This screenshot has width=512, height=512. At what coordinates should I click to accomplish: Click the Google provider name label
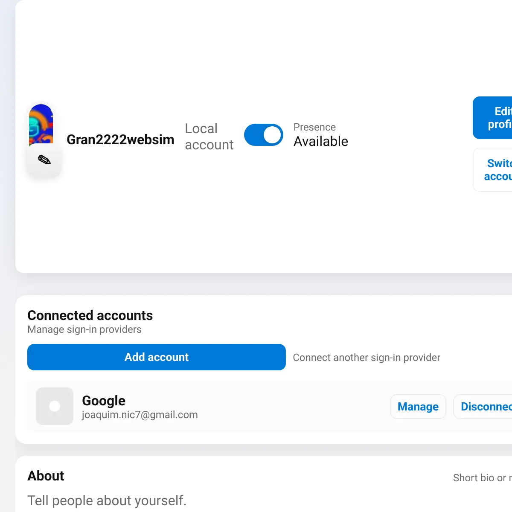(x=104, y=401)
